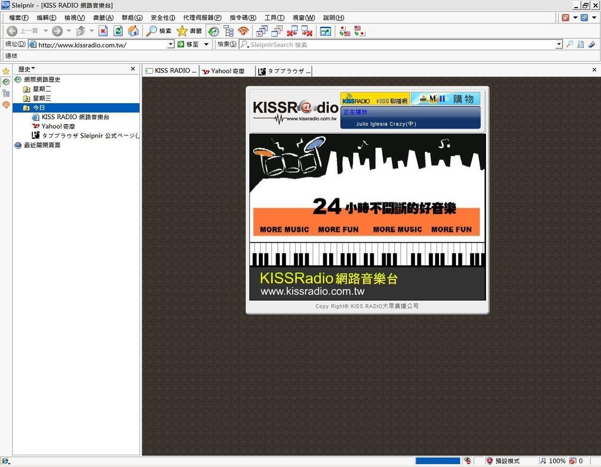
Task: Open the 移至 button dropdown arrow
Action: [x=206, y=45]
